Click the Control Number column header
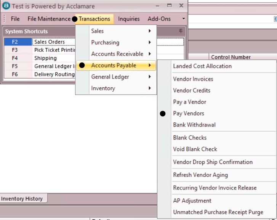Viewport: 277px width, 220px height. (x=231, y=57)
